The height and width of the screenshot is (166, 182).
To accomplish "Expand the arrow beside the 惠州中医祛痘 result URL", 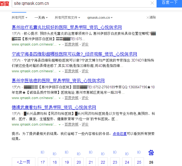I will coord(60,98).
